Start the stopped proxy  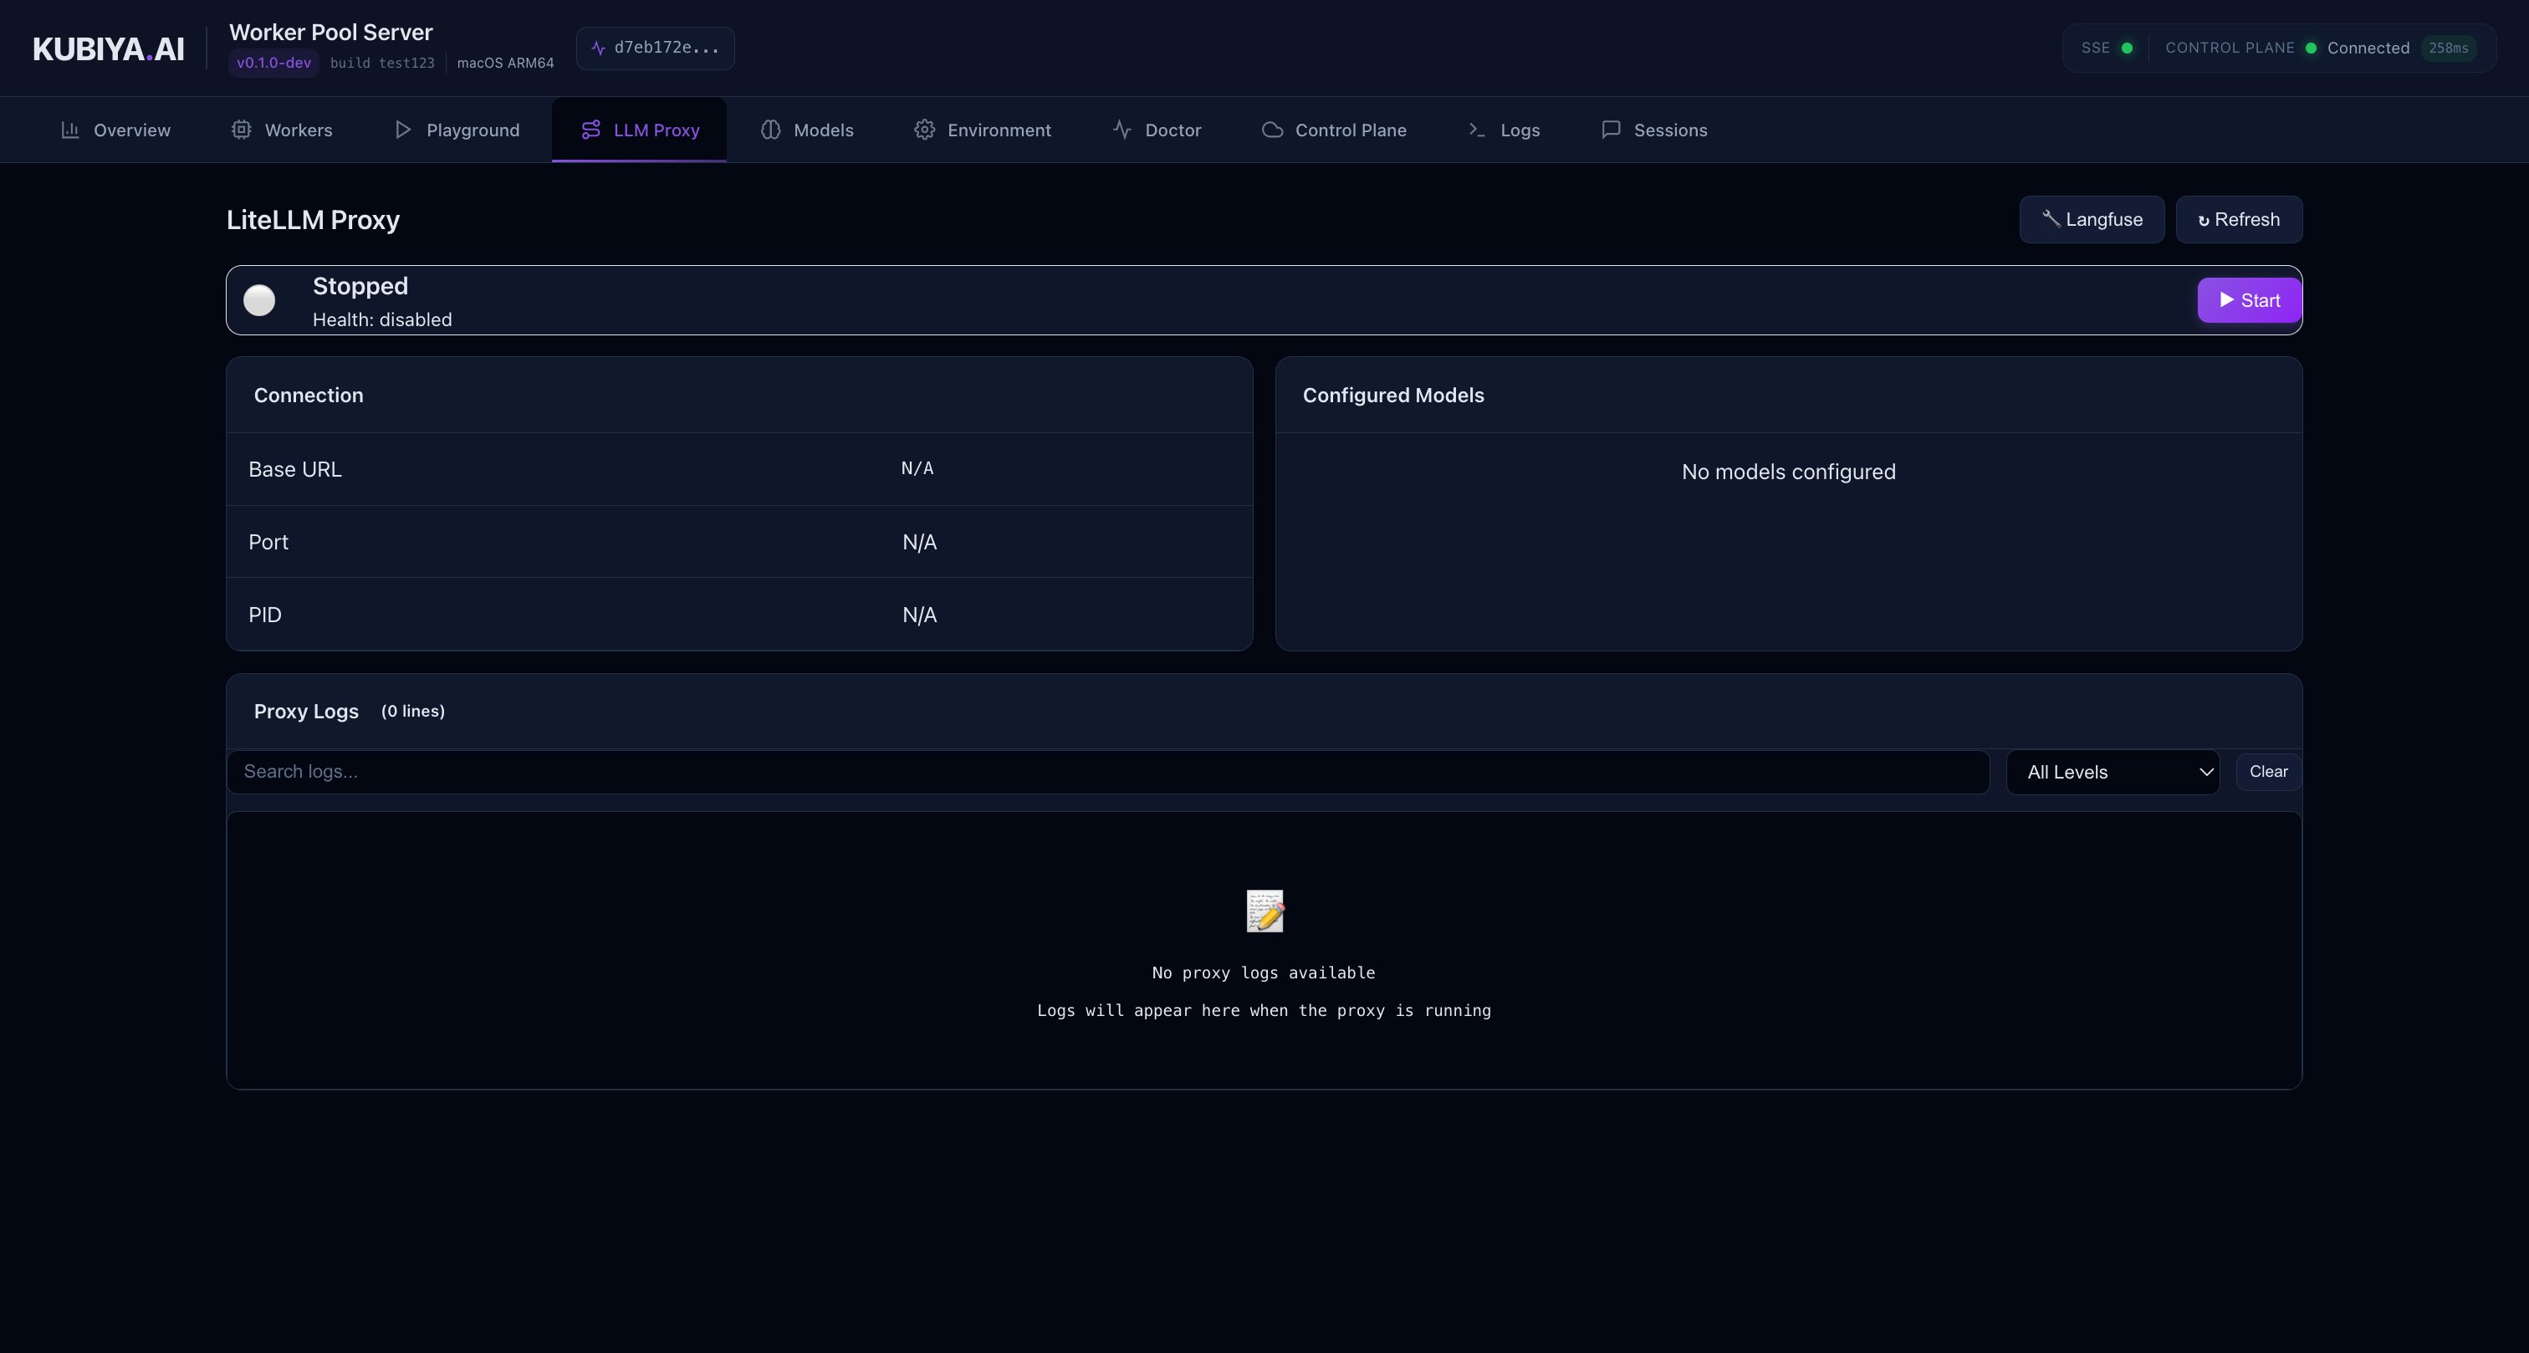(2249, 300)
